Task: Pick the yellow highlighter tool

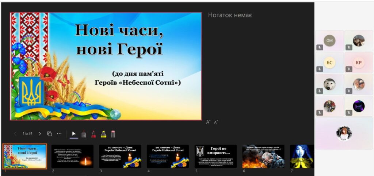Action: (103, 134)
